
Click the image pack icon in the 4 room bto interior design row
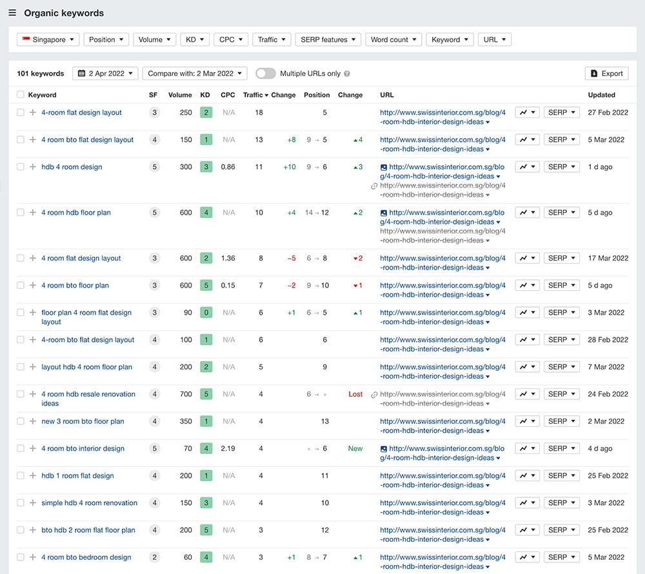click(x=384, y=449)
